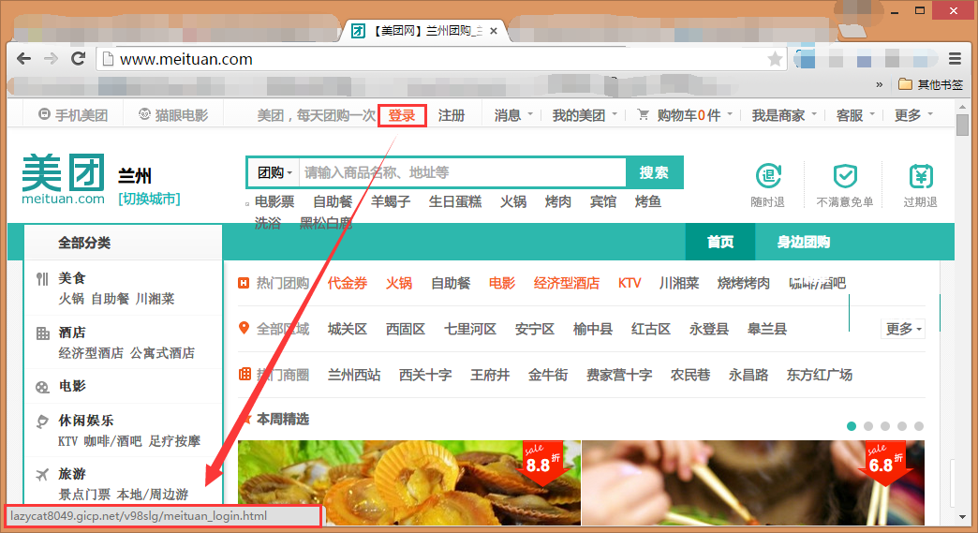Open the 团购 search type dropdown
978x533 pixels.
(x=274, y=172)
